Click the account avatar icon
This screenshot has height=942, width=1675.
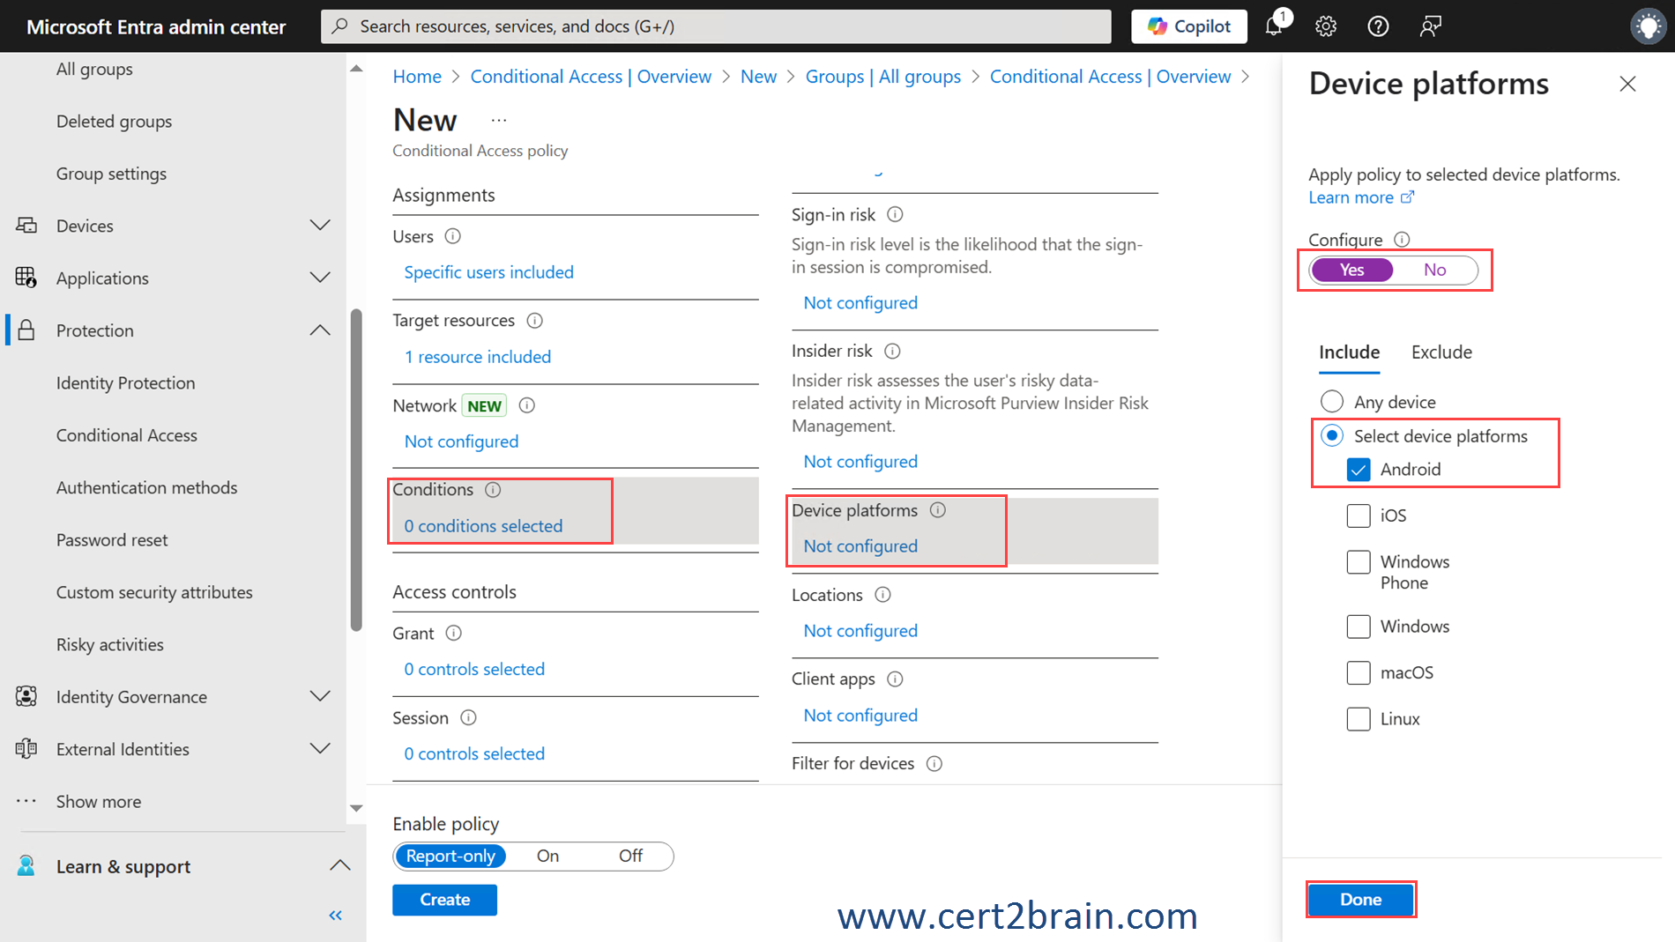pos(1648,26)
